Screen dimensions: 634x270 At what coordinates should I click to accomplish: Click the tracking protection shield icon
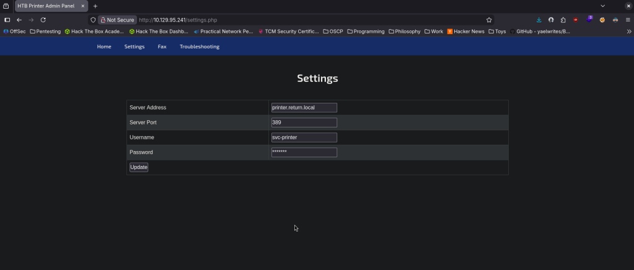pos(93,20)
